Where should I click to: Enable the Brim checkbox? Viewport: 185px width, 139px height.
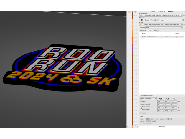coord(158,30)
